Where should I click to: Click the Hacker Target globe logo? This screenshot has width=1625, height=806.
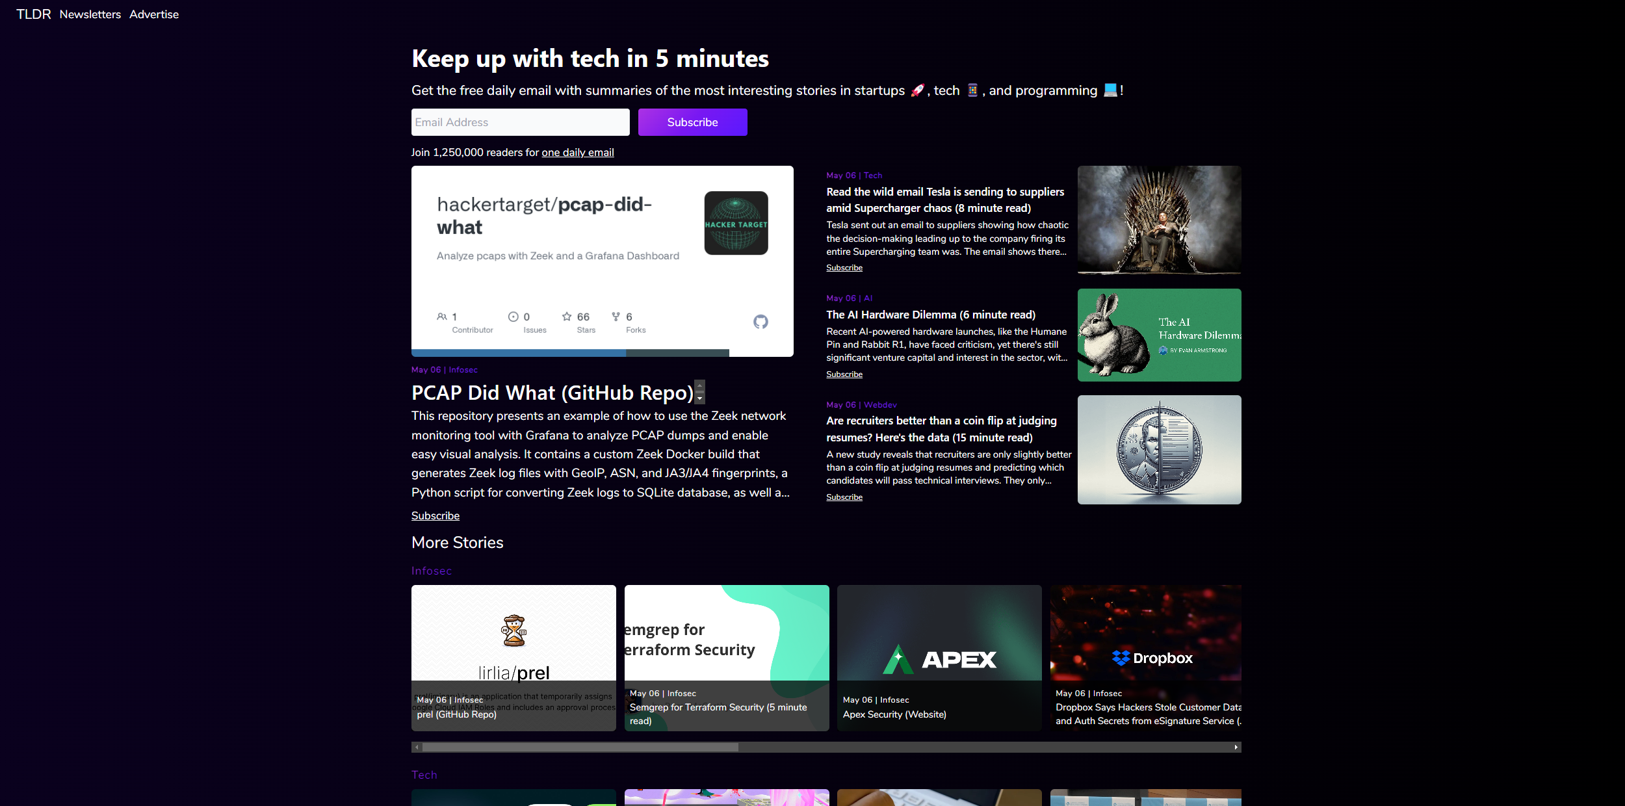(x=735, y=223)
